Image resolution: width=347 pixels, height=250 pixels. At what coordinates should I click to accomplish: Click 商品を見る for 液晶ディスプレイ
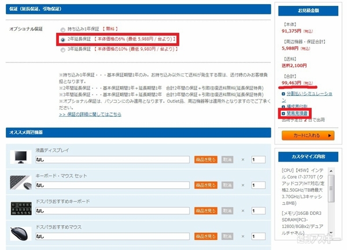coord(206,159)
